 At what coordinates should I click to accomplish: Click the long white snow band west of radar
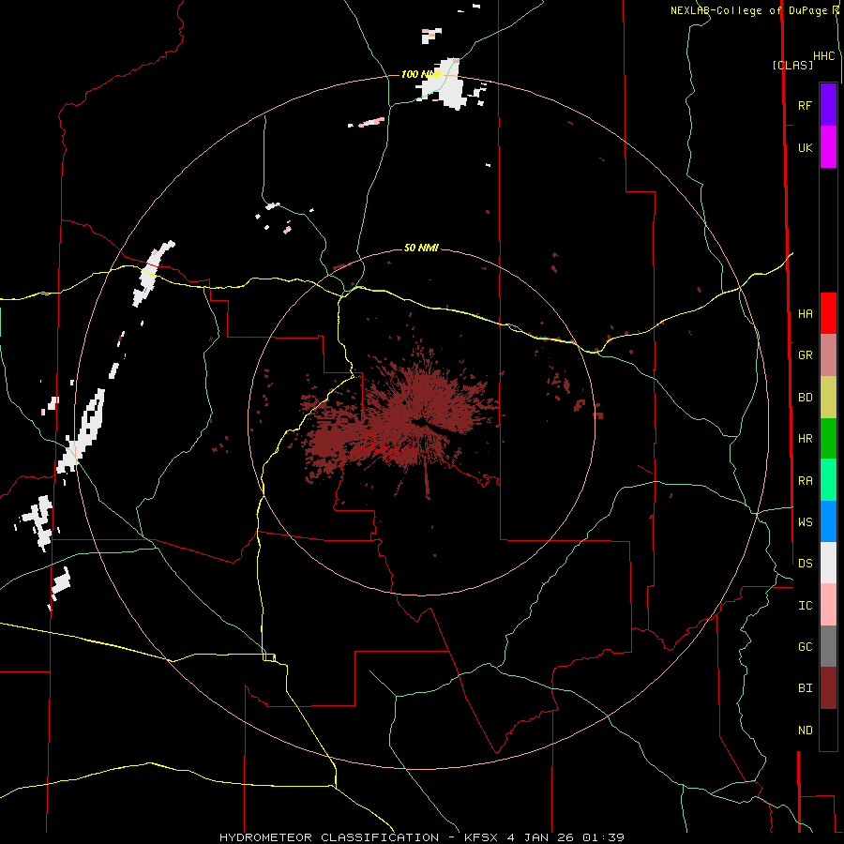click(x=83, y=430)
